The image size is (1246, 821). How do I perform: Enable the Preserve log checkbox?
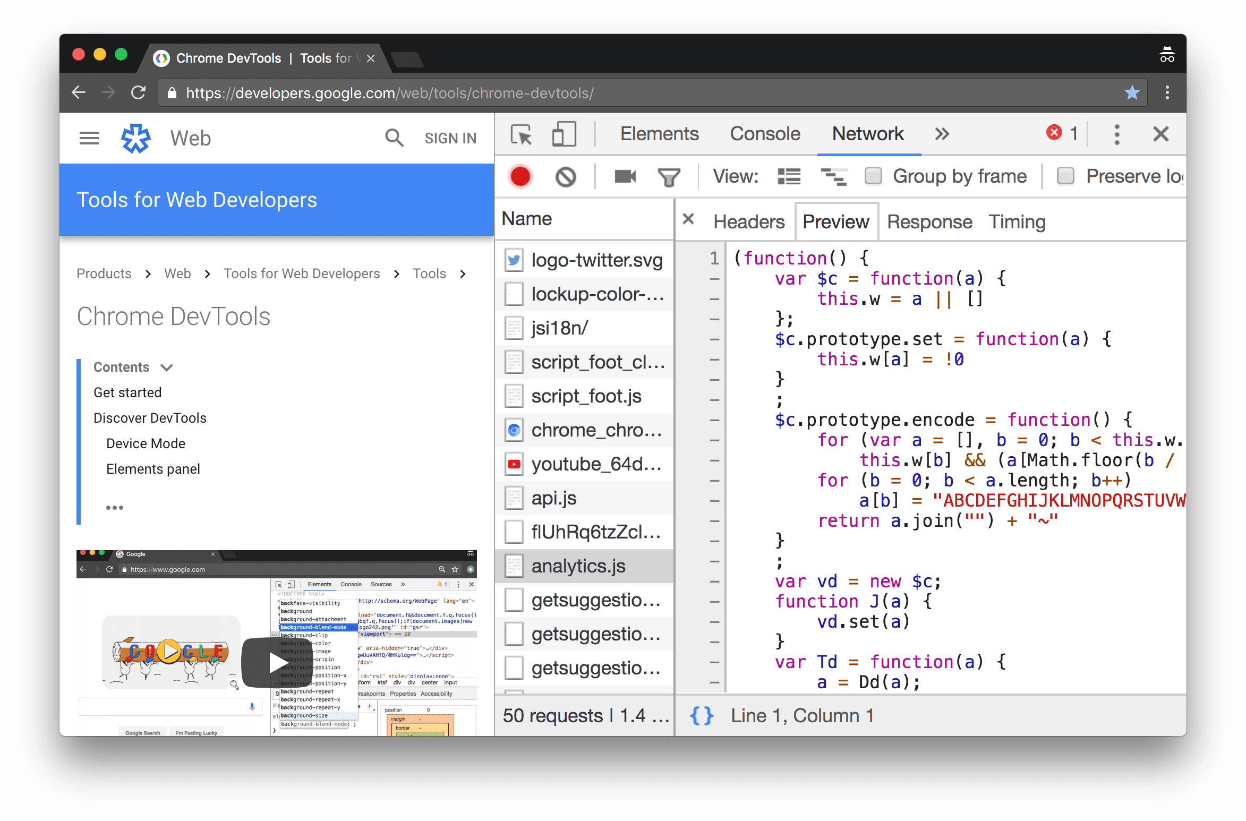1064,176
